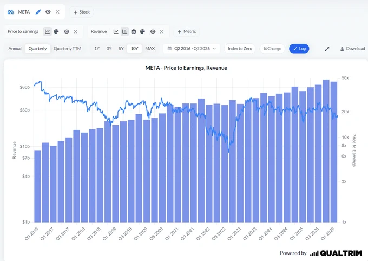This screenshot has width=368, height=261.
Task: Remove the Revenue metric
Action: (161, 31)
